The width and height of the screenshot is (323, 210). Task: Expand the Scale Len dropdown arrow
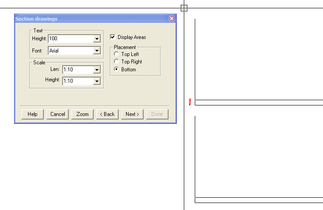click(97, 70)
